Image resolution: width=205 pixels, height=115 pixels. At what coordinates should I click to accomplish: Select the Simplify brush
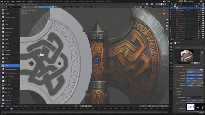point(10,62)
